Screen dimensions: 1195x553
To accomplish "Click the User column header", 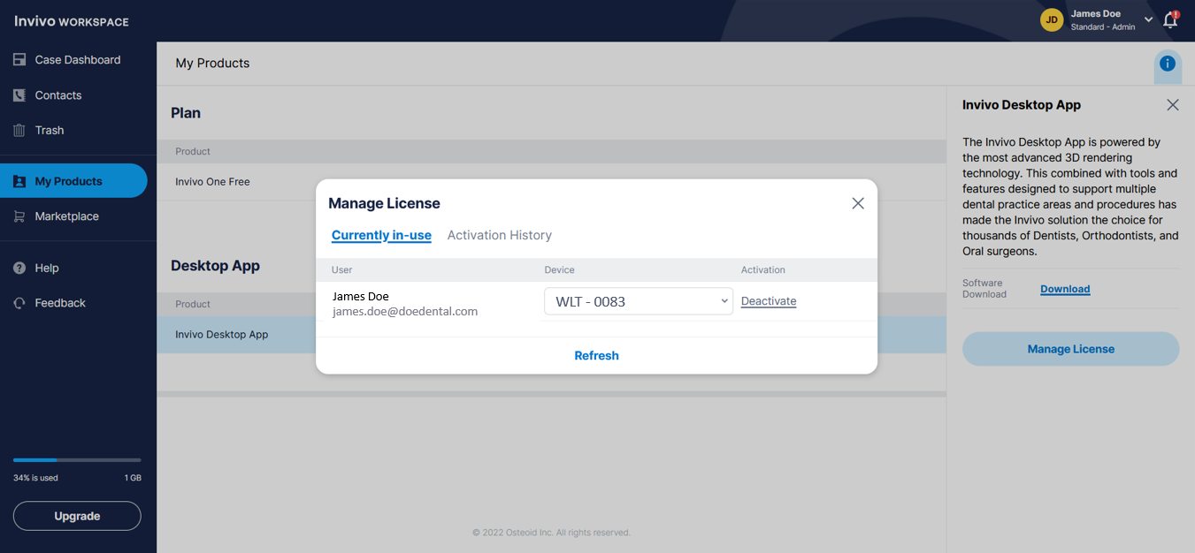I will pyautogui.click(x=341, y=269).
